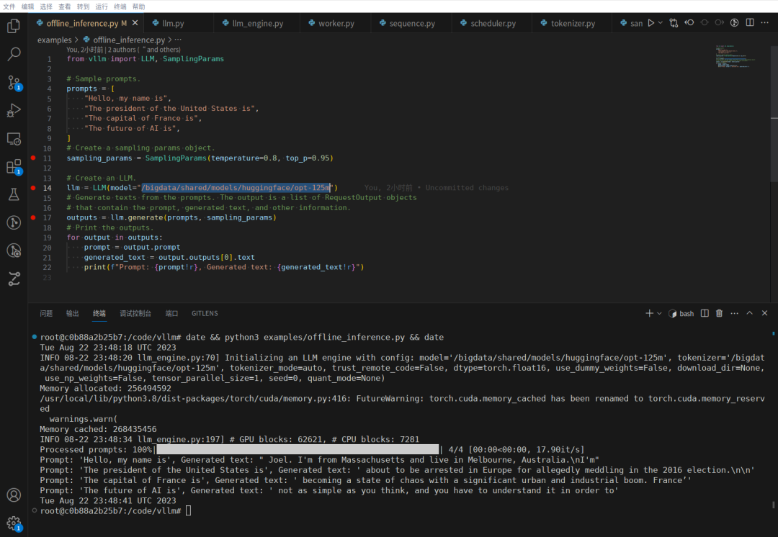Image resolution: width=778 pixels, height=537 pixels.
Task: Click the highlighted model path on line 14
Action: click(x=236, y=187)
